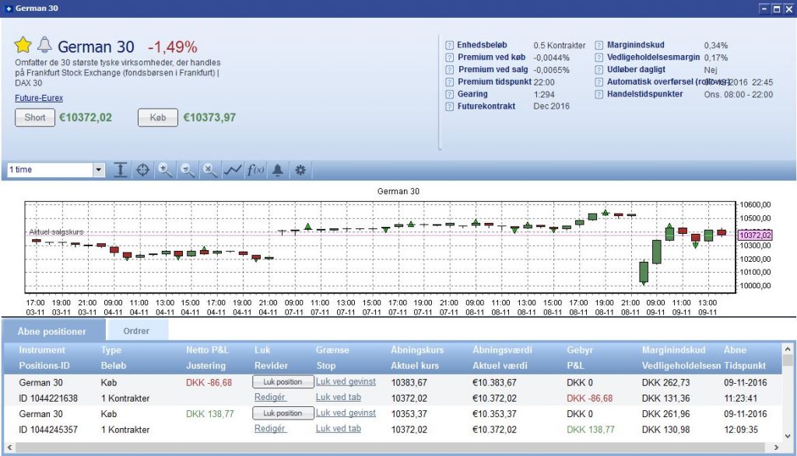The height and width of the screenshot is (456, 797).
Task: Click the -1,49% change value
Action: tap(172, 47)
